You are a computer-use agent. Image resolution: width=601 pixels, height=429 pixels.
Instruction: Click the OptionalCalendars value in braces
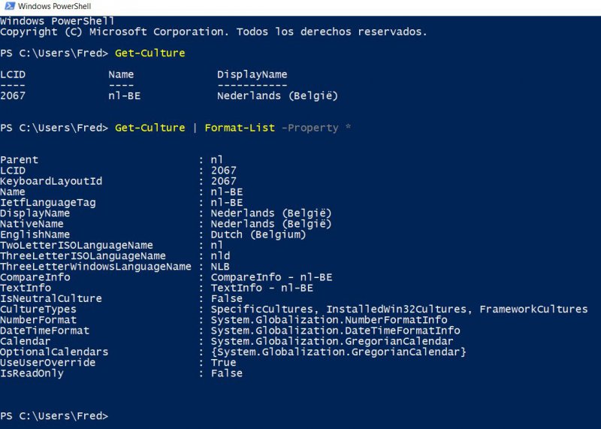coord(338,352)
